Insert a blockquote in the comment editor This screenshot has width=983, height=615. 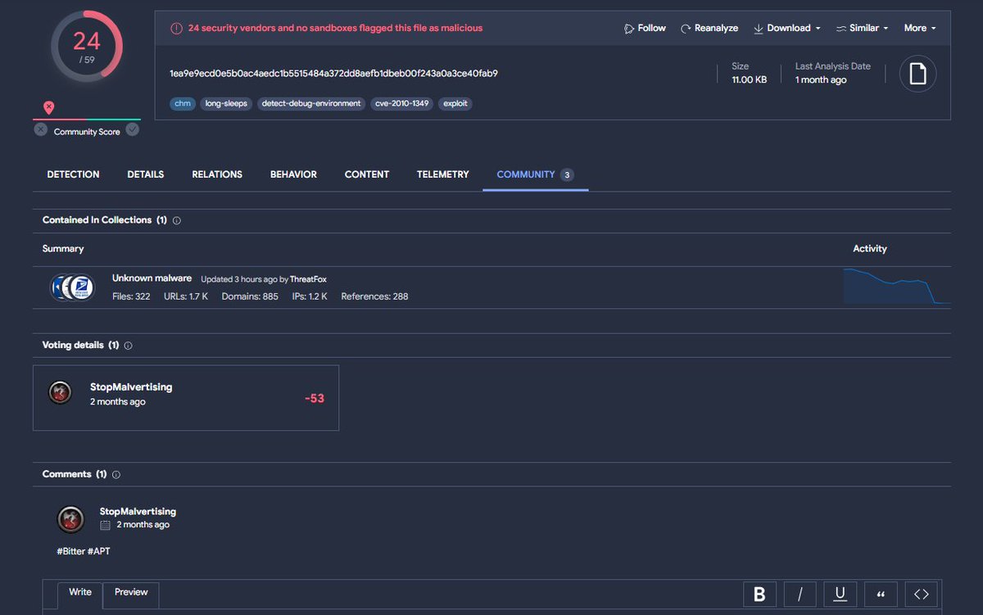(881, 594)
